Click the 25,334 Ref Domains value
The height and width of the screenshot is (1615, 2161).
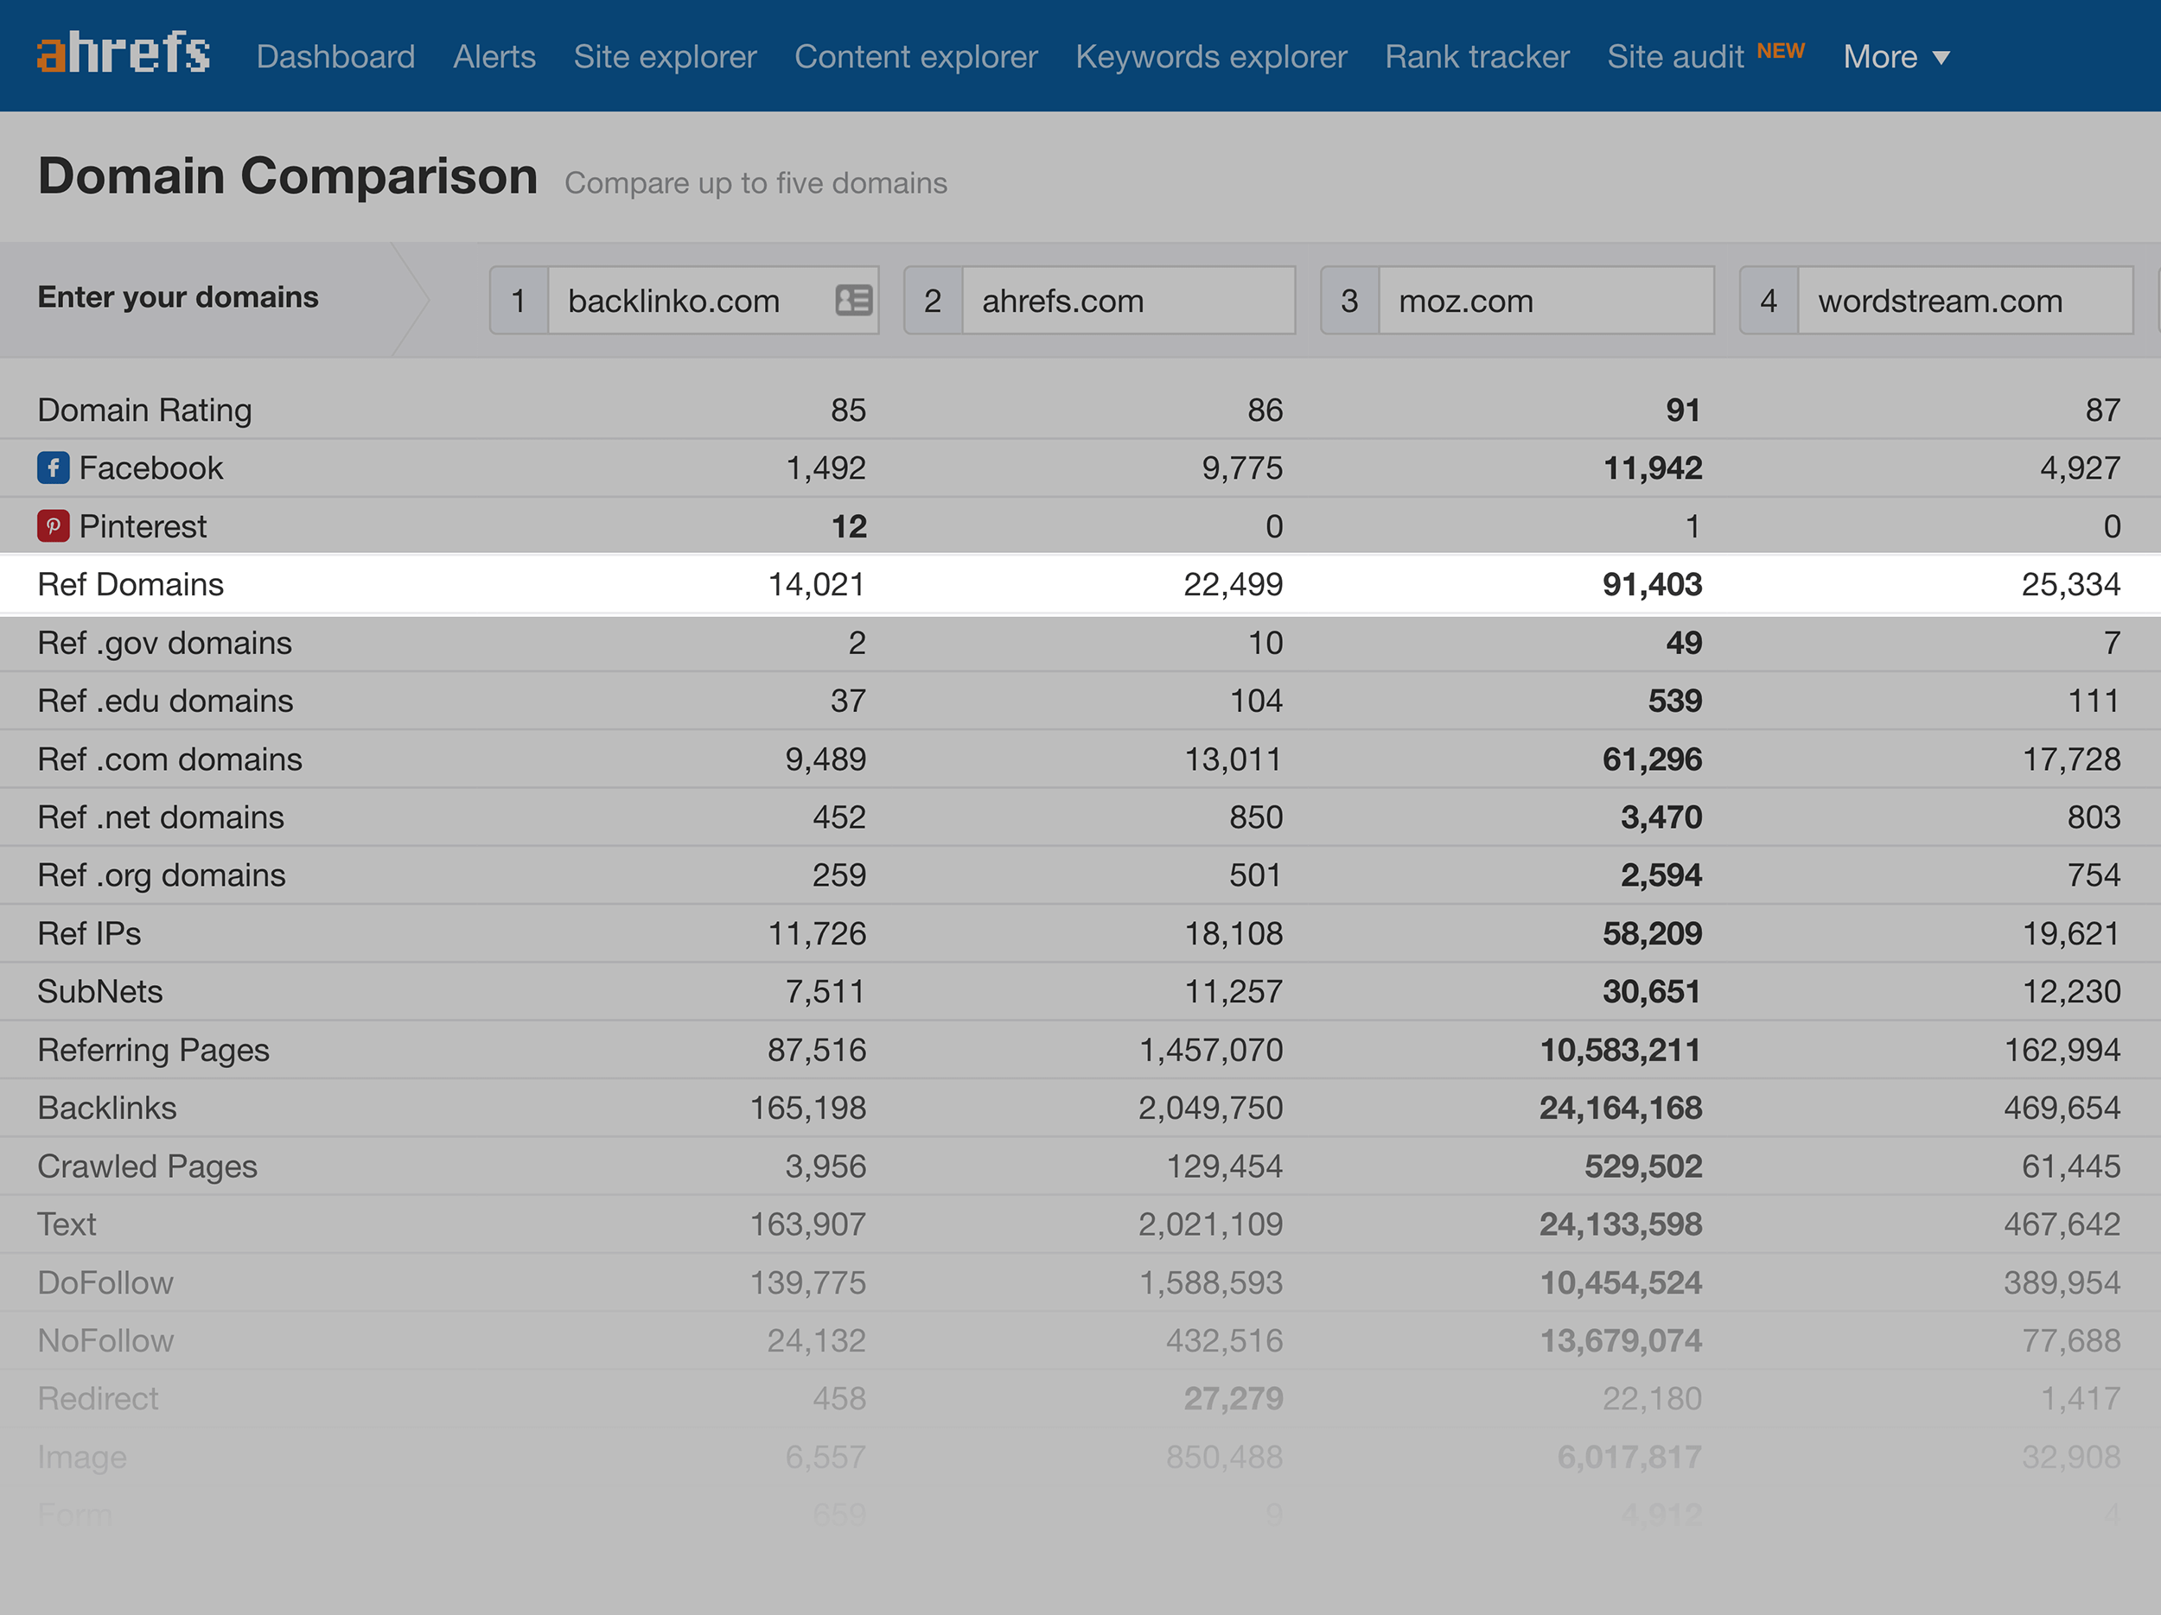[x=2071, y=584]
